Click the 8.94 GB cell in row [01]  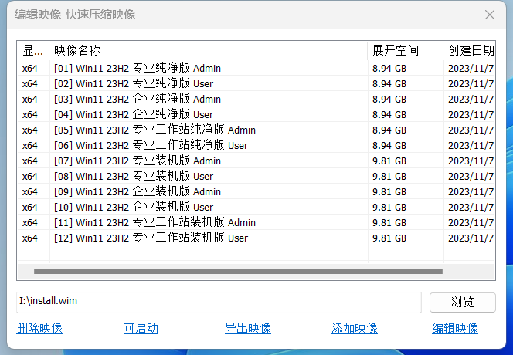point(389,69)
